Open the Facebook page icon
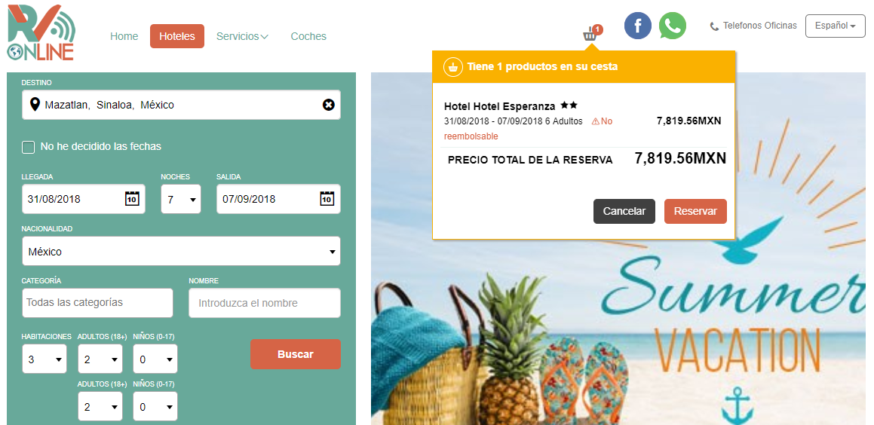Image resolution: width=874 pixels, height=425 pixels. [x=638, y=26]
